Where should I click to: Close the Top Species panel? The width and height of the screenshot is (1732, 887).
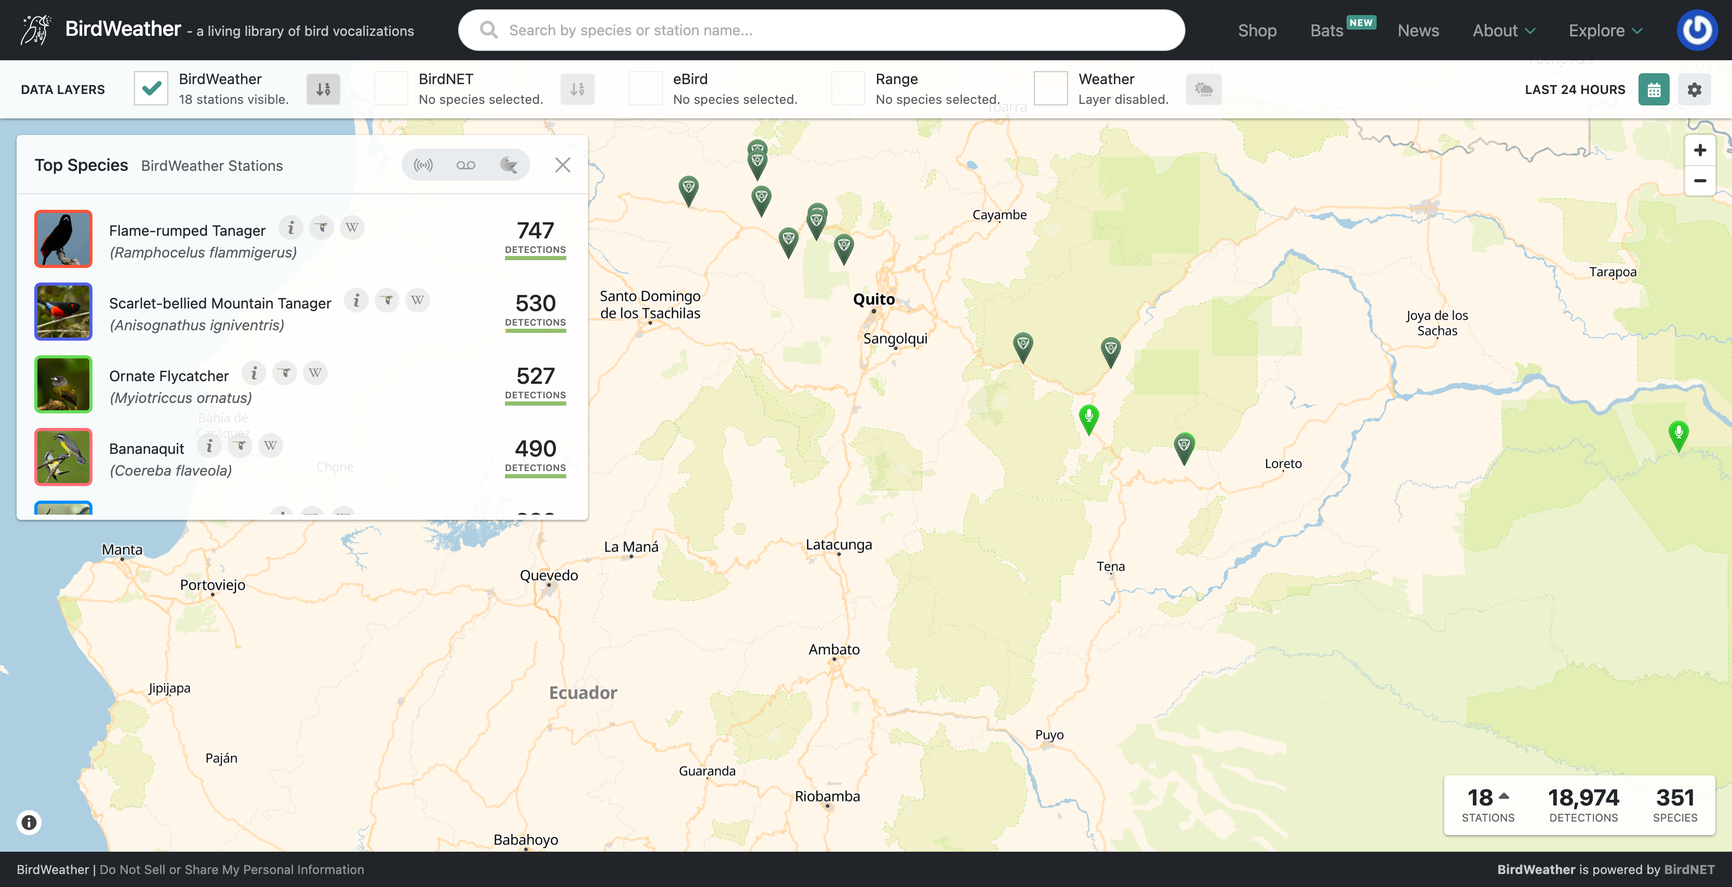click(x=563, y=165)
